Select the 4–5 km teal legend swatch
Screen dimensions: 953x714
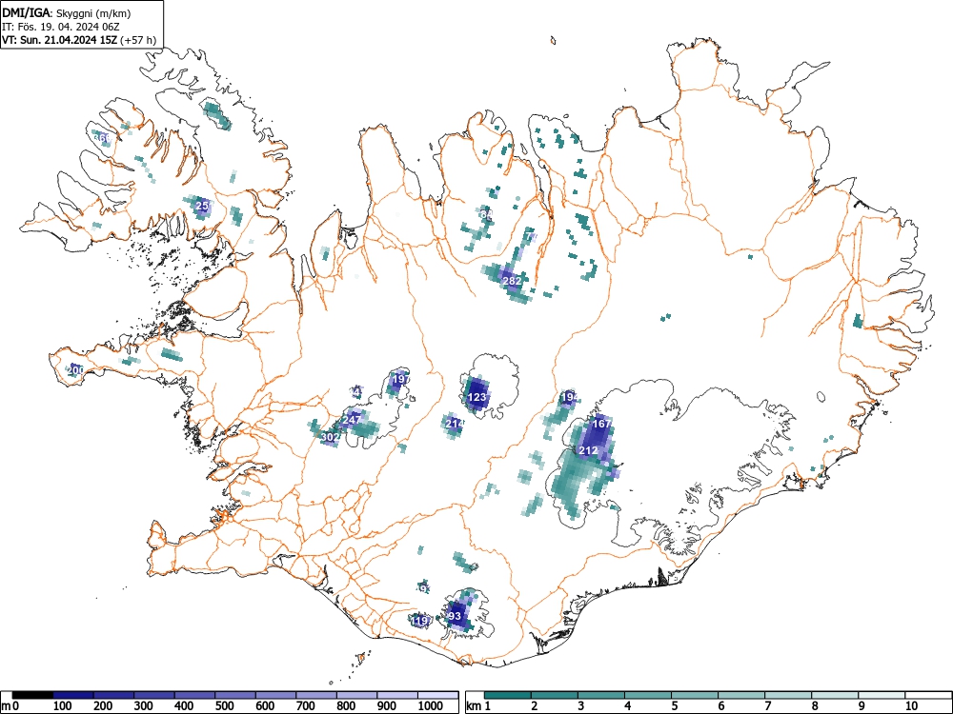click(x=648, y=695)
